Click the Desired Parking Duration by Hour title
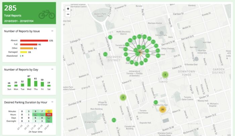235x136 pixels. point(26,102)
